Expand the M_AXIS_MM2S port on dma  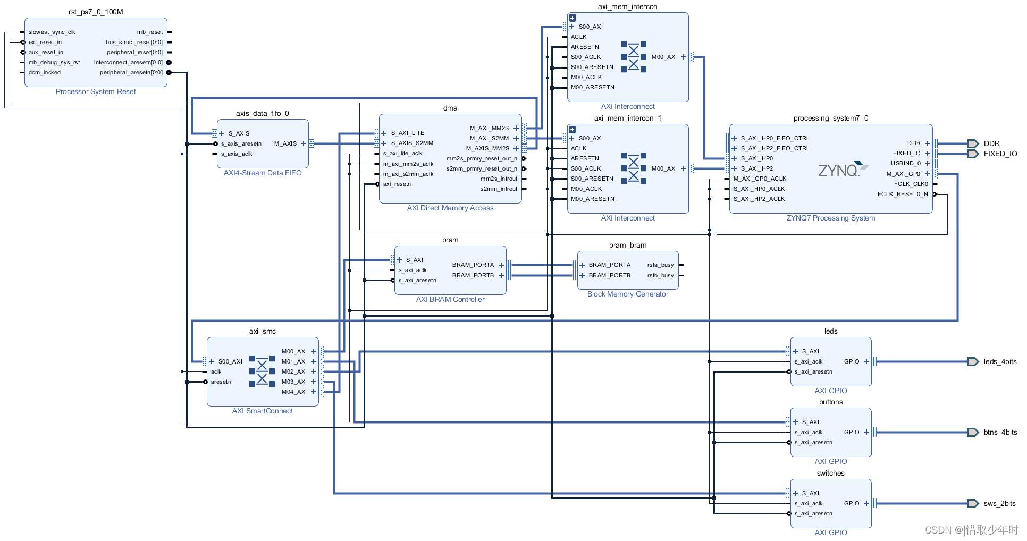[516, 148]
